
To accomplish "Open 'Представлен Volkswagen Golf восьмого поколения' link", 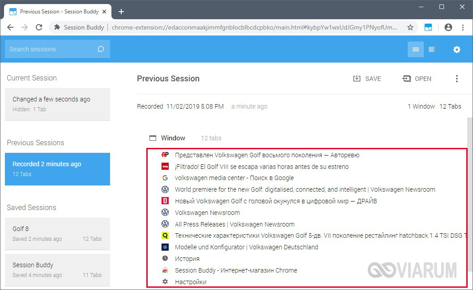I will pyautogui.click(x=267, y=155).
